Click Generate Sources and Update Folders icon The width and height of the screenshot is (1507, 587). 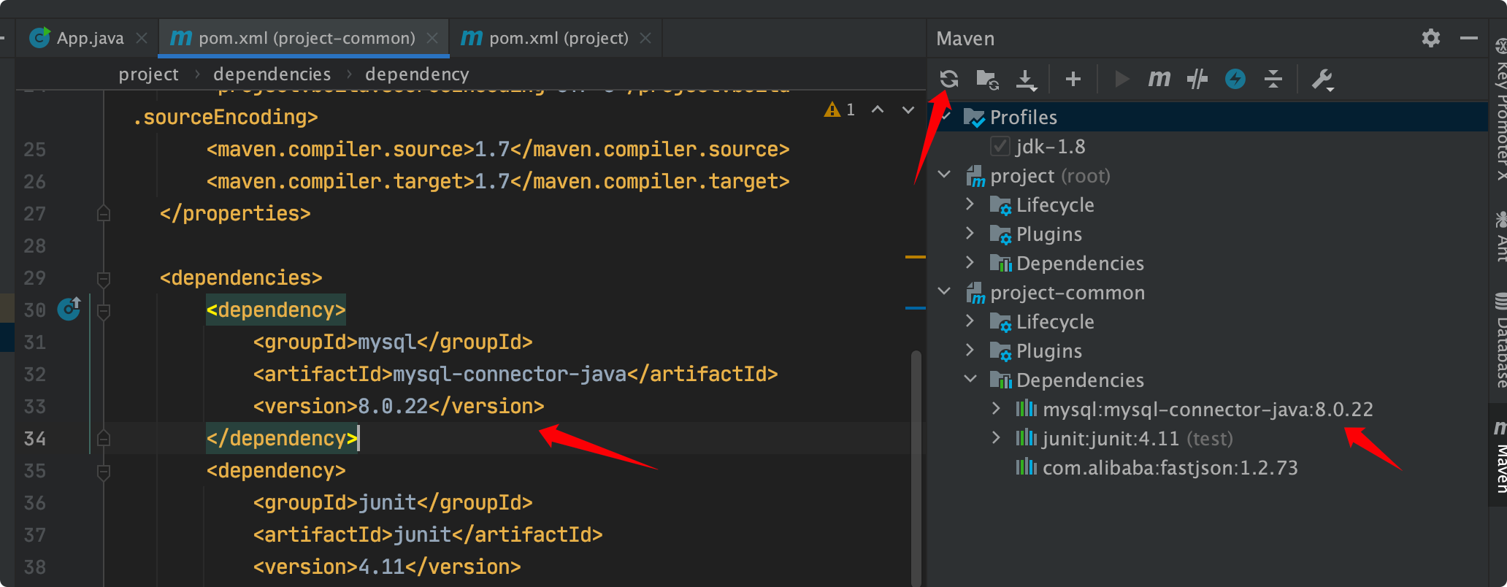point(987,79)
